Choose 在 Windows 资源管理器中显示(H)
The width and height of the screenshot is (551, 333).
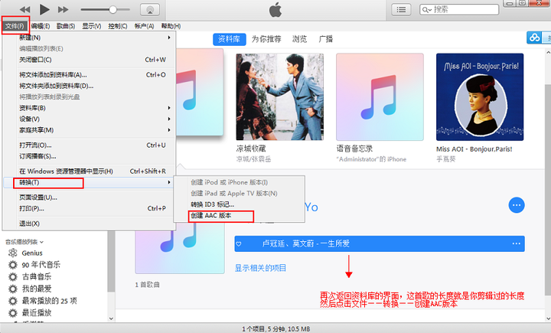[x=89, y=171]
